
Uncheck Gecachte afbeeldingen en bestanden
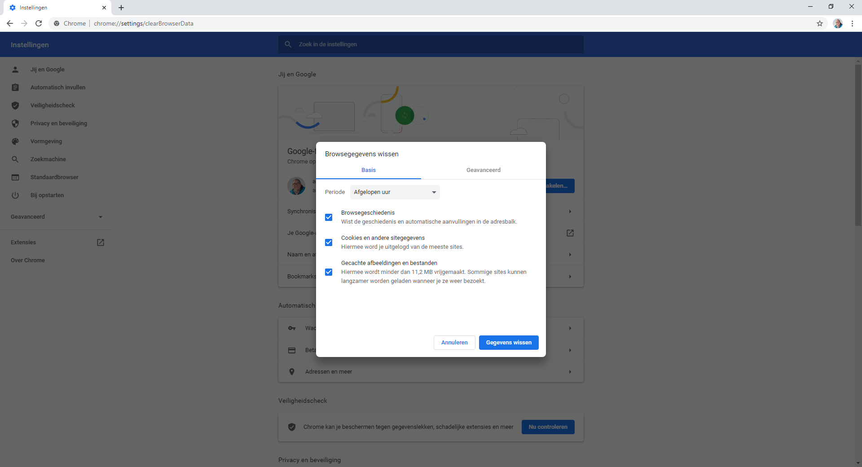(x=329, y=272)
